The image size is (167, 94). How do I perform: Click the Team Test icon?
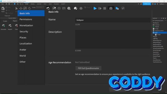coord(117,8)
